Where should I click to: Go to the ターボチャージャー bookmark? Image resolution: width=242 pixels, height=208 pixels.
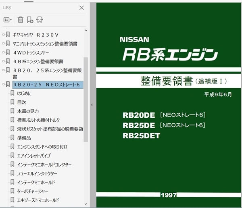pos(33,191)
